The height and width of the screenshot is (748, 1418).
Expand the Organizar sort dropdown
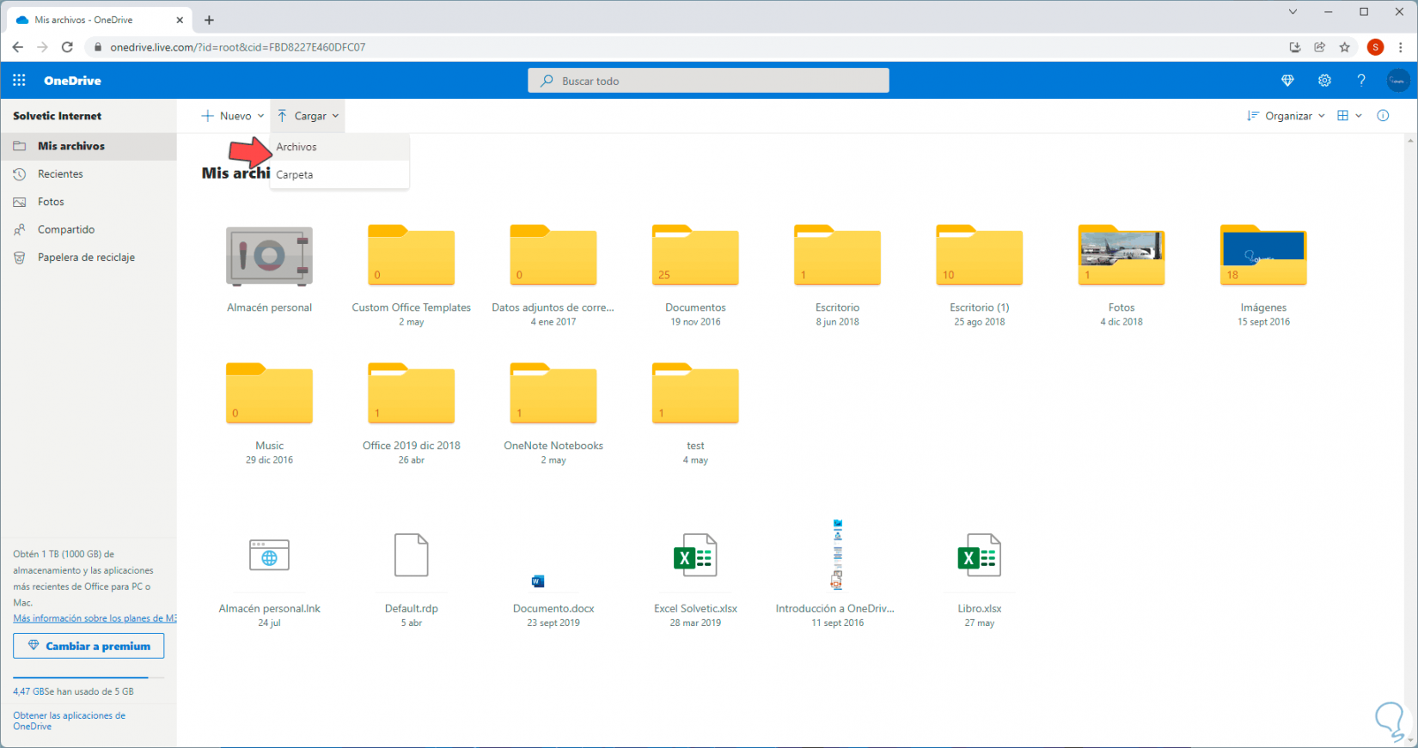click(1286, 116)
